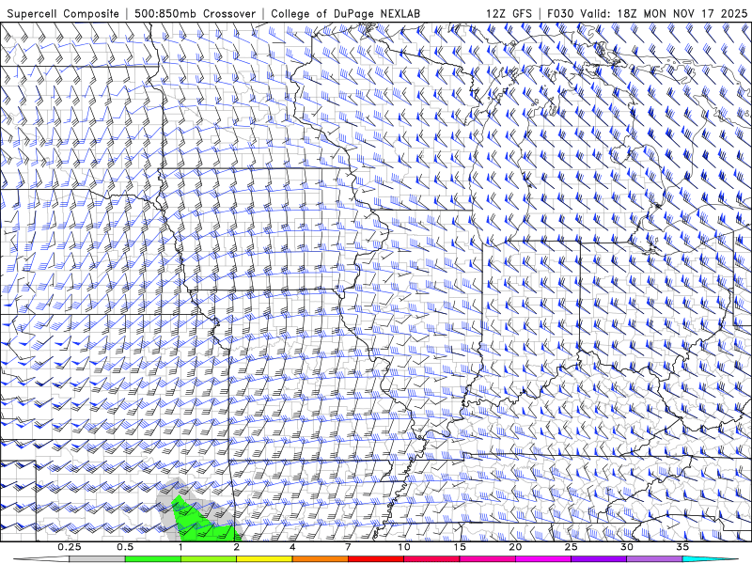Click the legend value 4
This screenshot has height=564, width=752.
pos(292,547)
